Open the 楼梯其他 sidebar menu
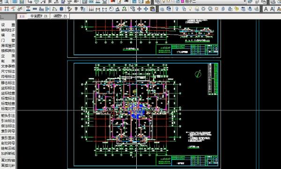This screenshot has height=169, width=281. [8, 51]
